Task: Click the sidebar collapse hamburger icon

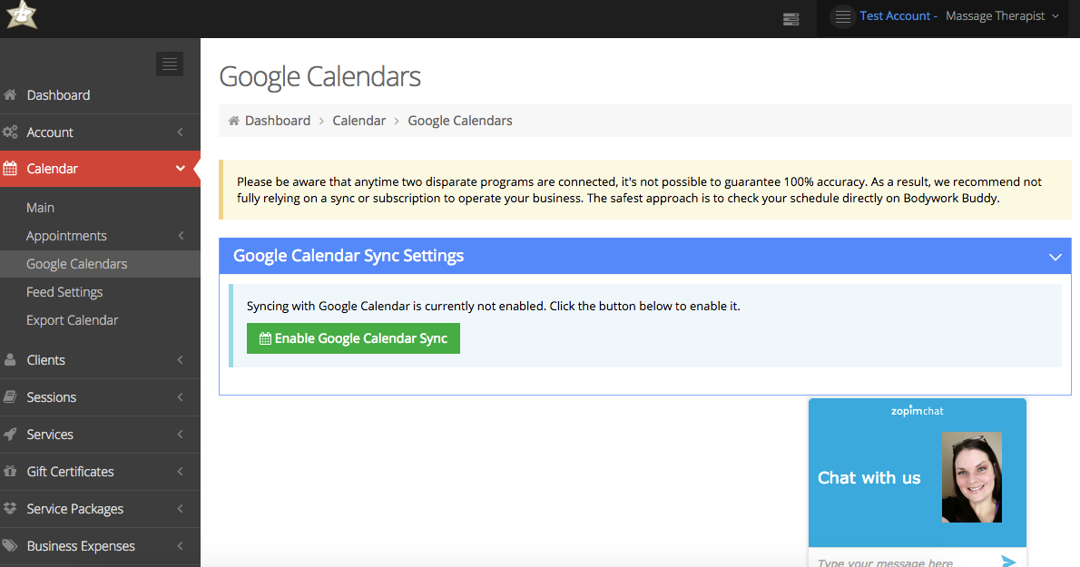Action: (169, 64)
